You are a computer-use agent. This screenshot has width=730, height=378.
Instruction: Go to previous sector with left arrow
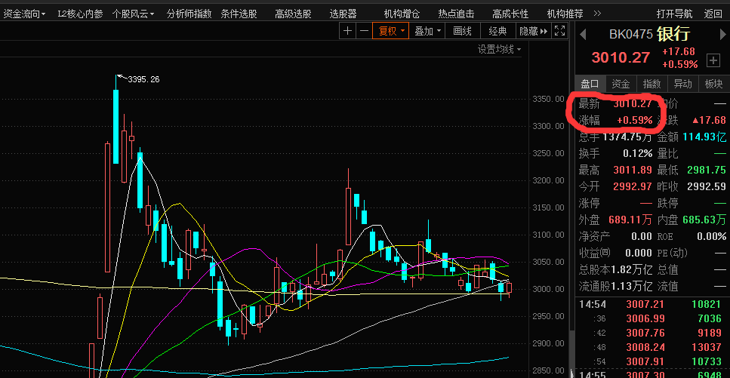click(583, 34)
